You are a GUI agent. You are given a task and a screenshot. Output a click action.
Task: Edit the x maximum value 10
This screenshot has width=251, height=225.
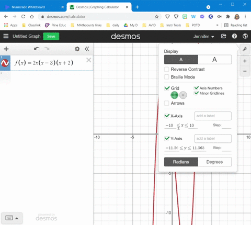(x=192, y=126)
